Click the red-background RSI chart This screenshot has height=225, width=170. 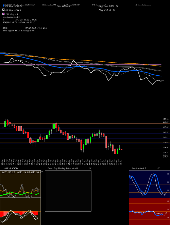click(x=149, y=211)
